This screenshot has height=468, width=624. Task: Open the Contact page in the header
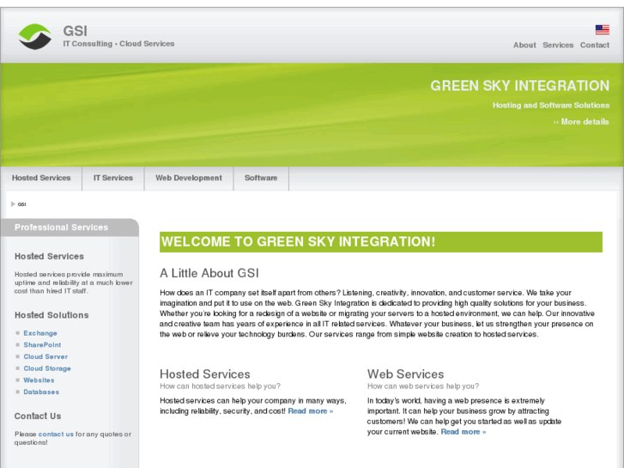[594, 45]
